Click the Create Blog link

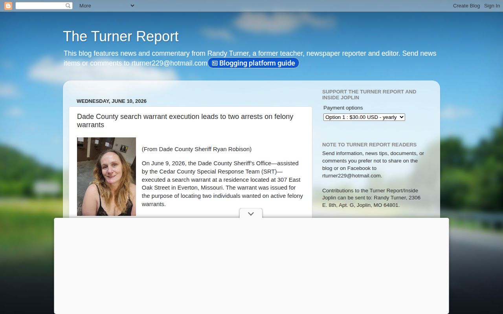466,5
